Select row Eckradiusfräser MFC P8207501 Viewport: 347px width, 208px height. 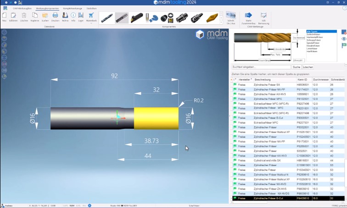[288, 122]
